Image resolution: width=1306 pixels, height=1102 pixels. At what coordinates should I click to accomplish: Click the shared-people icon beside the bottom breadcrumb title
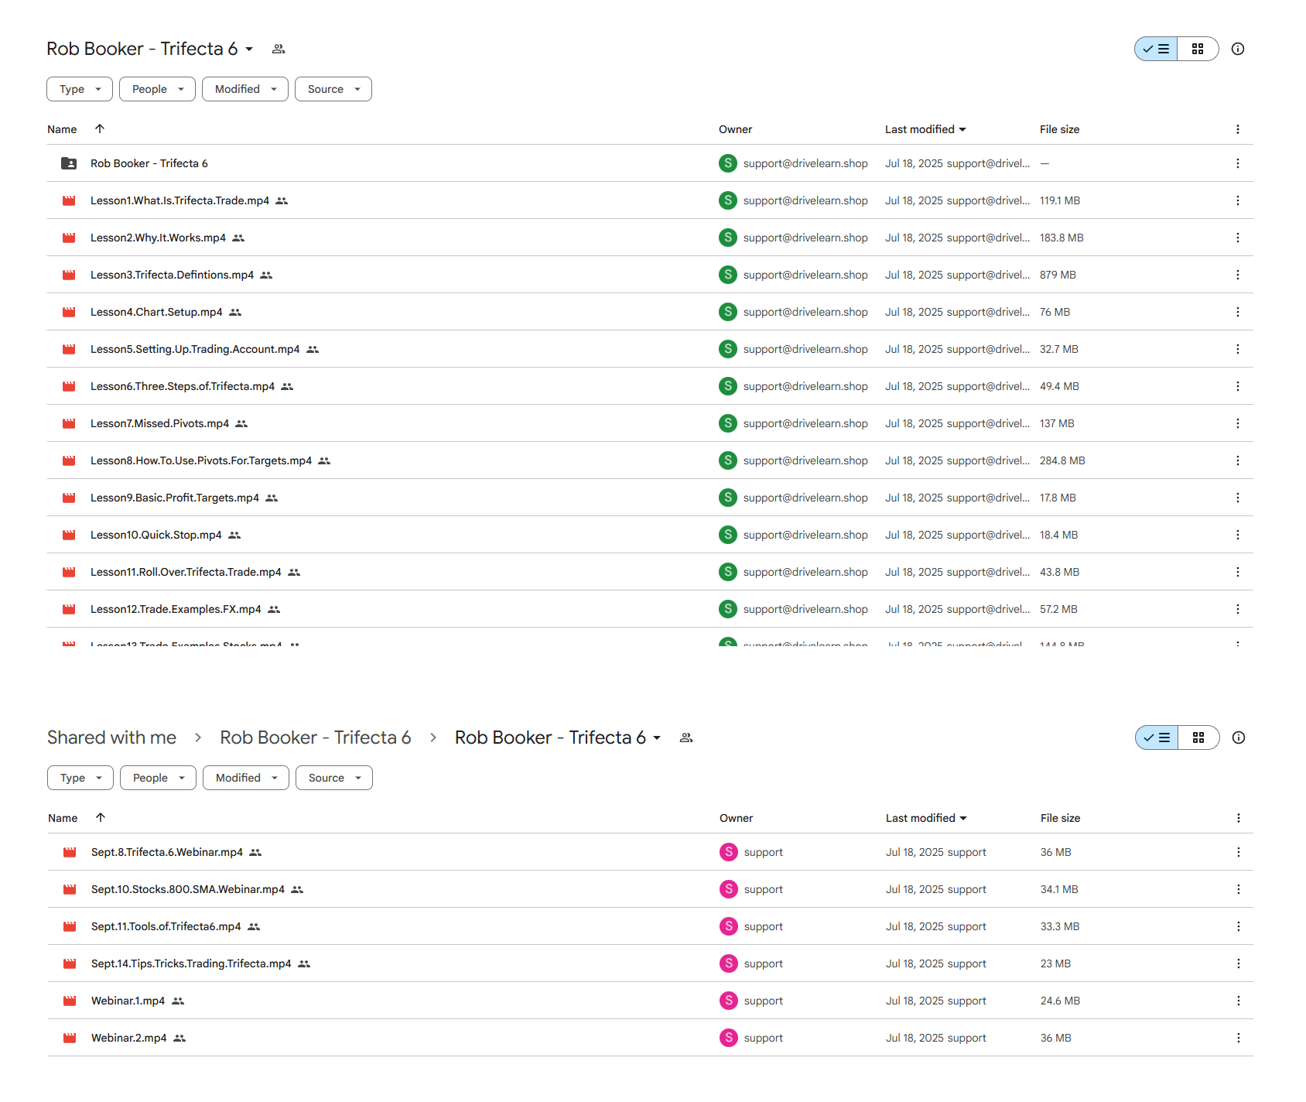tap(685, 738)
